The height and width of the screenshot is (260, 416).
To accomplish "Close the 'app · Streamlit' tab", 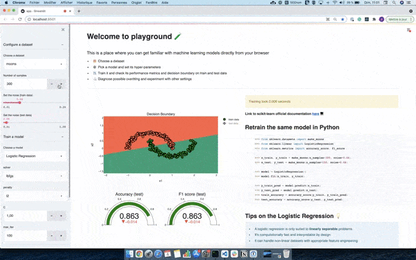I will point(70,11).
